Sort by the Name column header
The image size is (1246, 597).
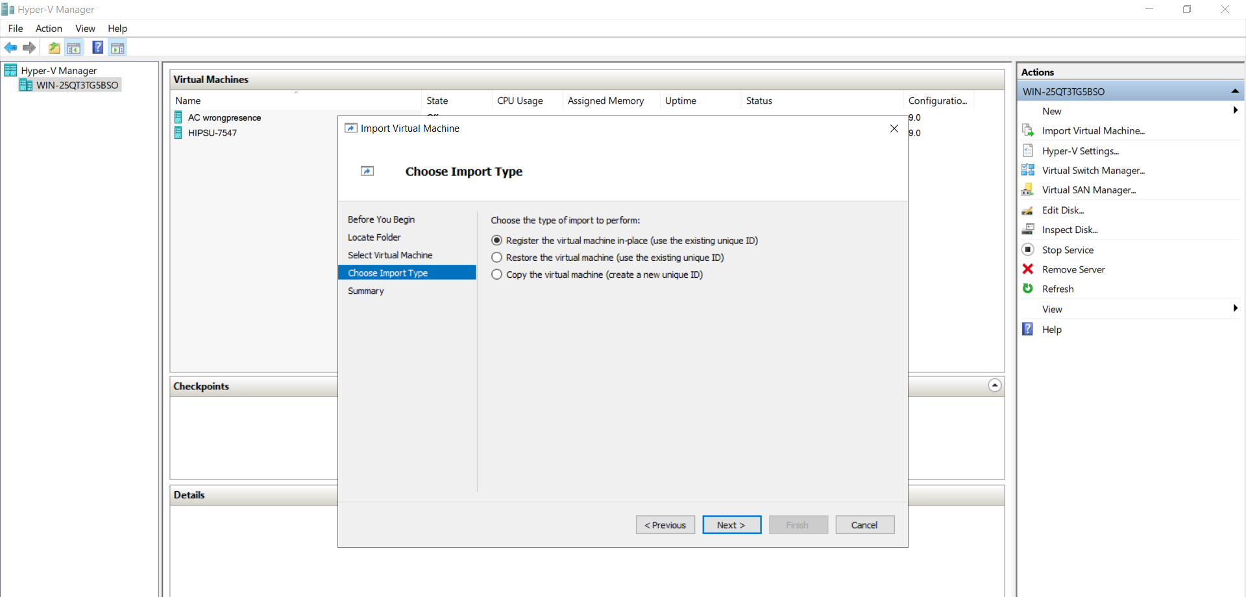[296, 101]
